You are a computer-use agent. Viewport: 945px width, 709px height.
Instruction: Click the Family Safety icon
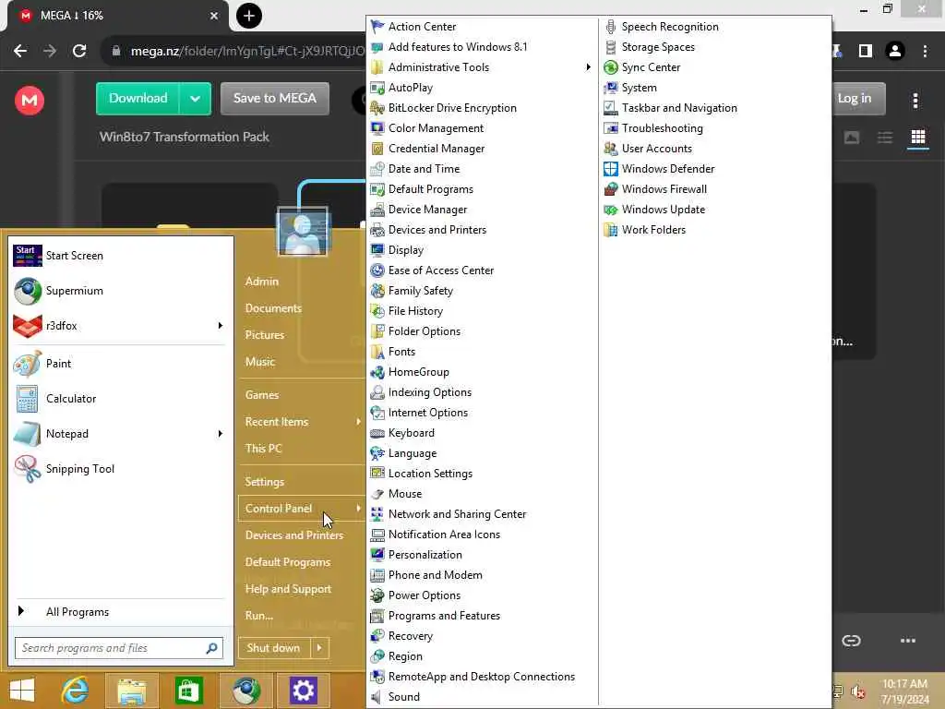pyautogui.click(x=377, y=291)
